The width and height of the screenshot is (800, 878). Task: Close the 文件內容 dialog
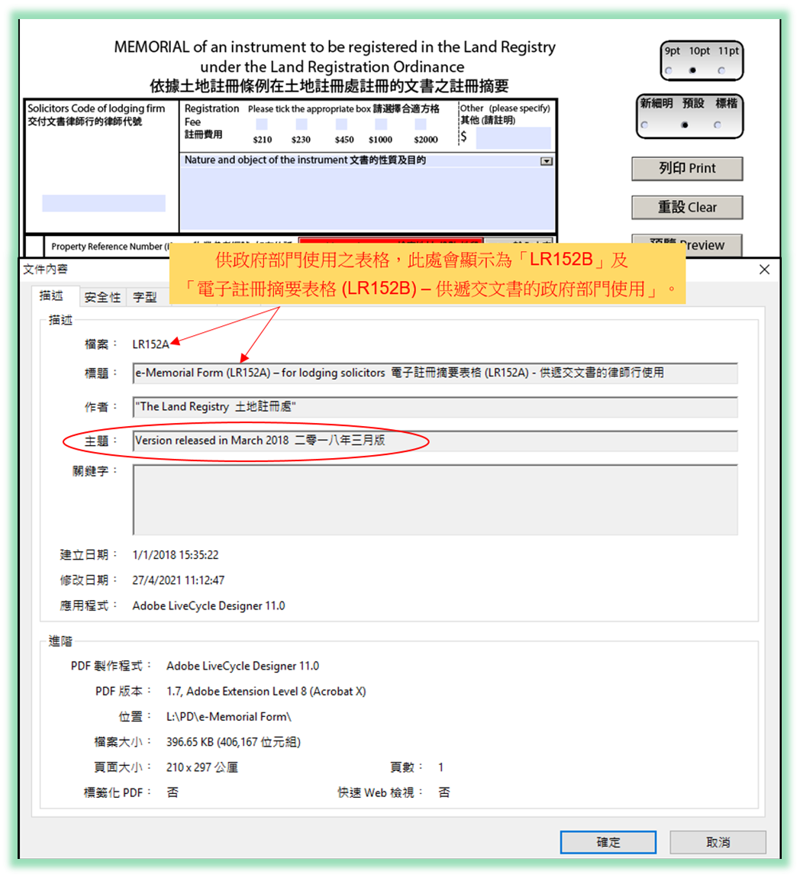764,269
